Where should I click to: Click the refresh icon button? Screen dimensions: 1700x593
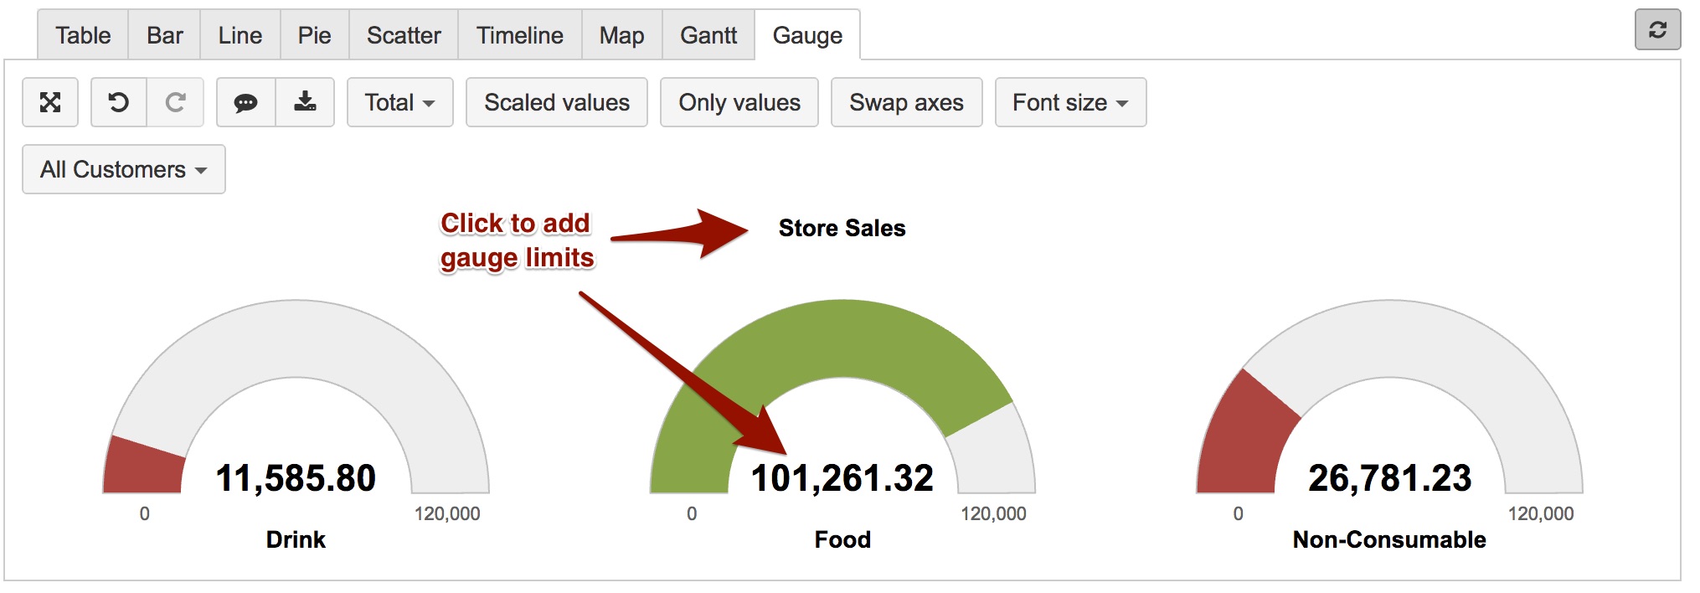click(x=1657, y=30)
